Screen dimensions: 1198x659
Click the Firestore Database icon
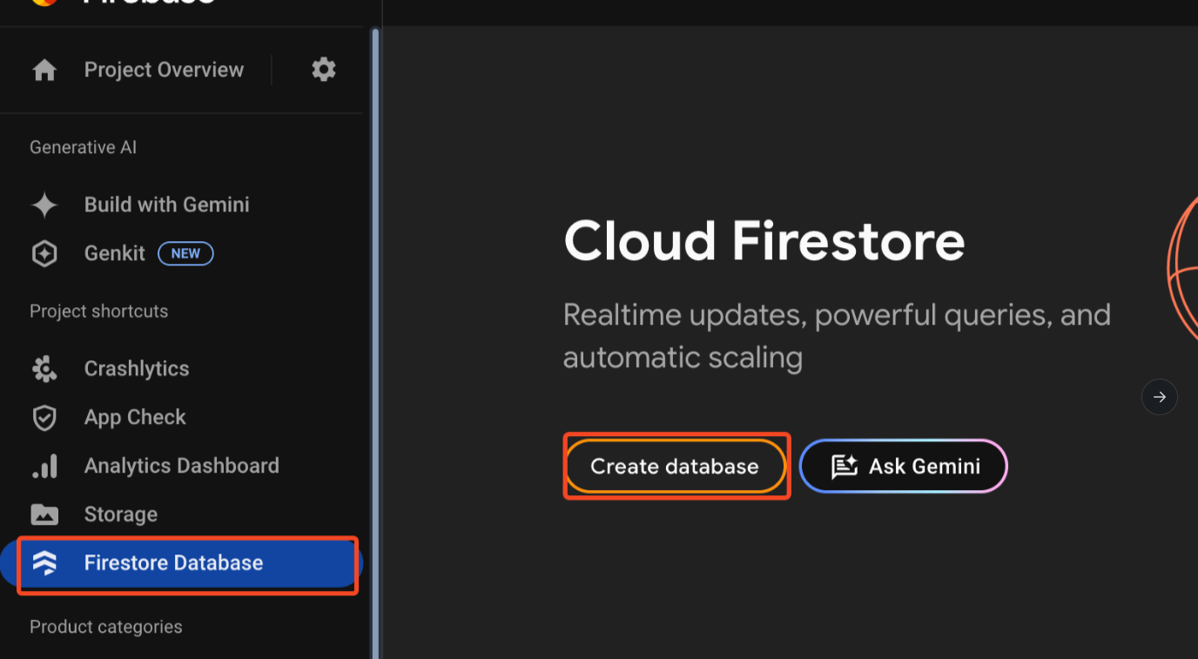(x=44, y=563)
